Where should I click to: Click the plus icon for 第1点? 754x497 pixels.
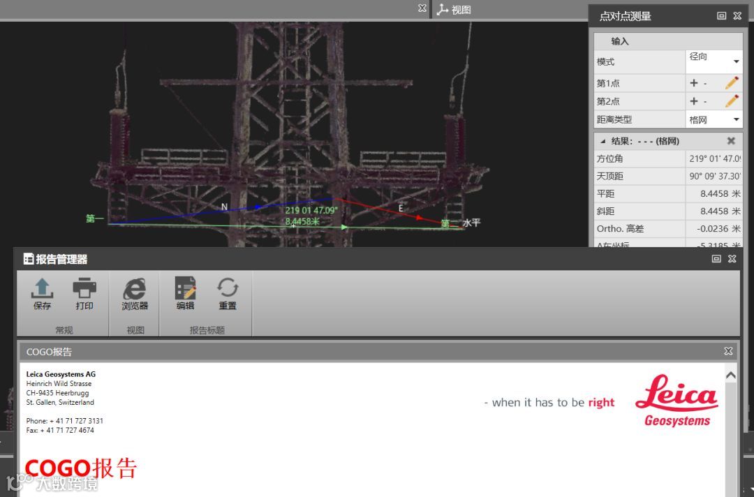(693, 82)
